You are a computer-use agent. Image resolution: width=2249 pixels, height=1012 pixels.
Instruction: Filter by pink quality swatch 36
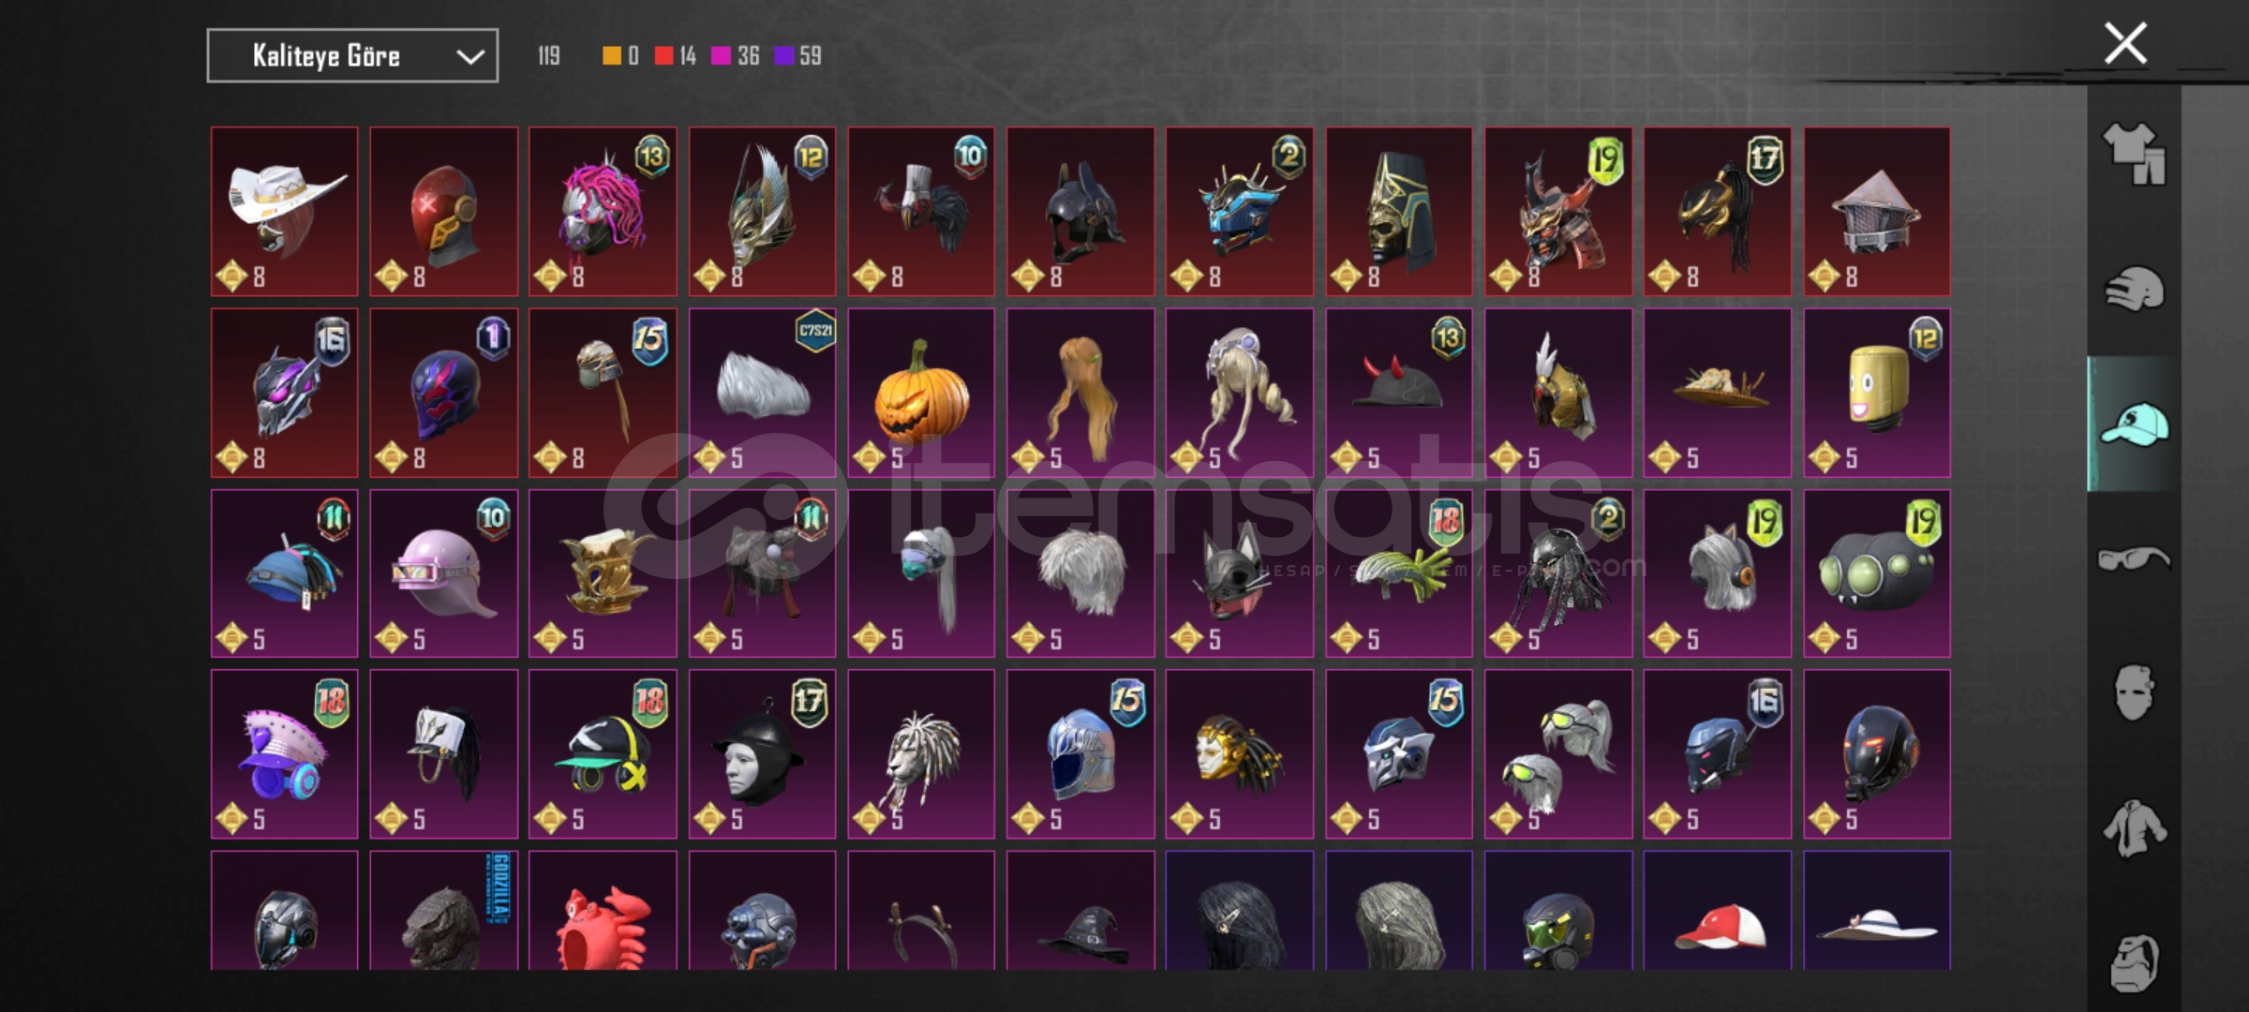coord(736,56)
